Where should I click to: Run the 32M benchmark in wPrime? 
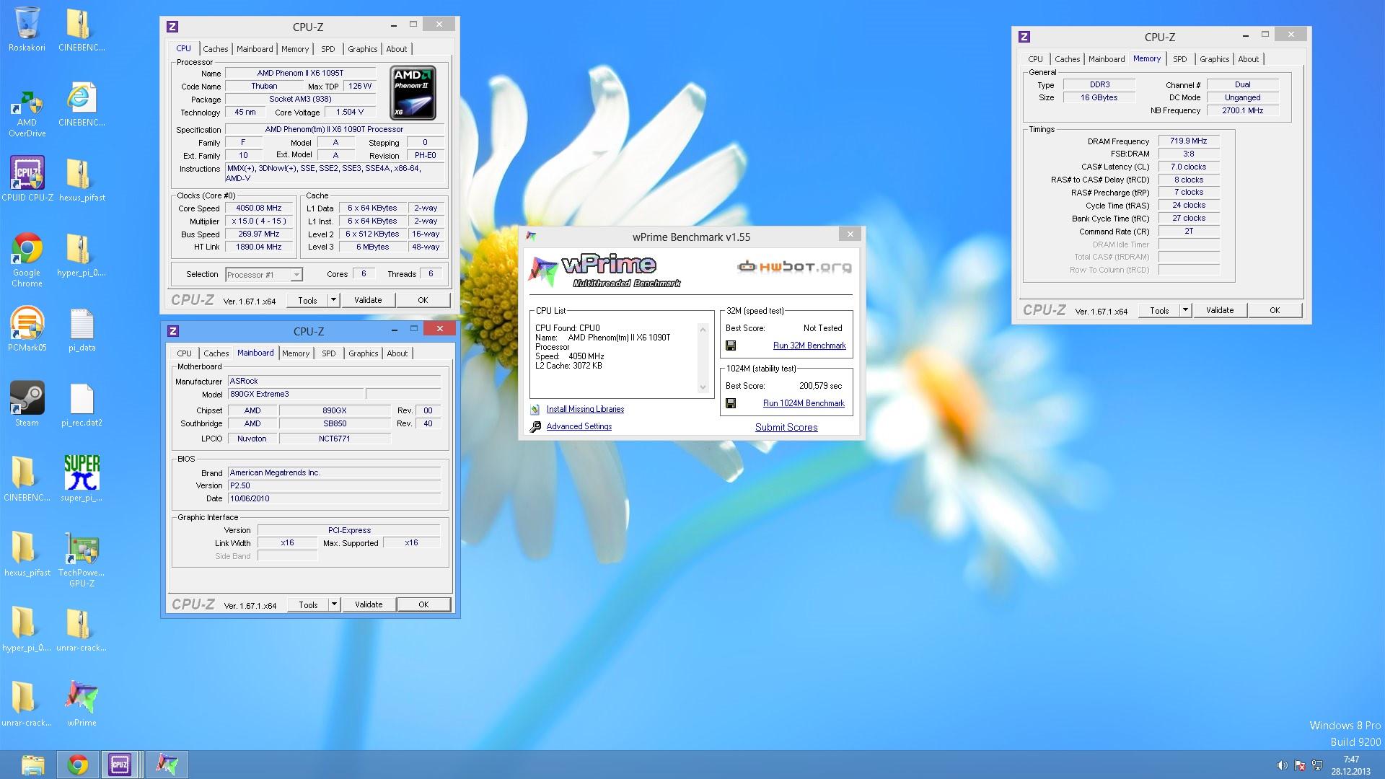point(809,346)
